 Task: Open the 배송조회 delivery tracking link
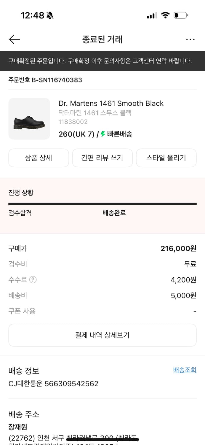coord(185,370)
